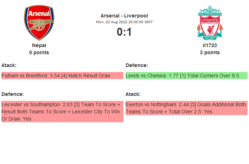249x164 pixels.
Task: Click the Arsenal club crest
Action: [39, 22]
